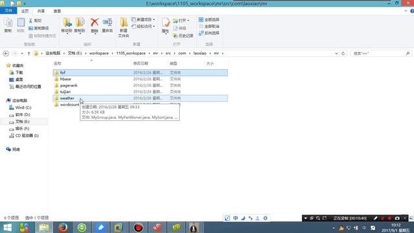Open the (D:) drive in sidebar
This screenshot has height=233, width=414.
(19, 115)
